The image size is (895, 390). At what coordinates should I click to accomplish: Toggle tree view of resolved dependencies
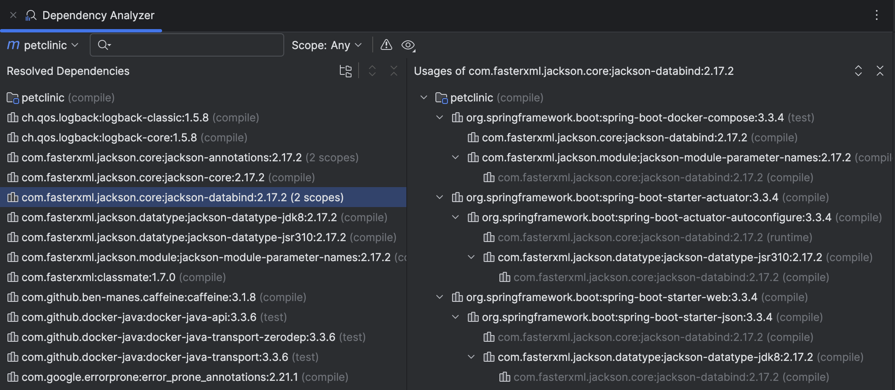(x=345, y=71)
